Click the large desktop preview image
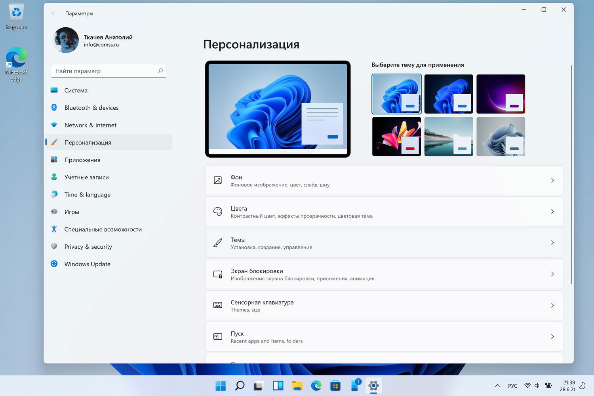Viewport: 594px width, 396px height. tap(278, 109)
